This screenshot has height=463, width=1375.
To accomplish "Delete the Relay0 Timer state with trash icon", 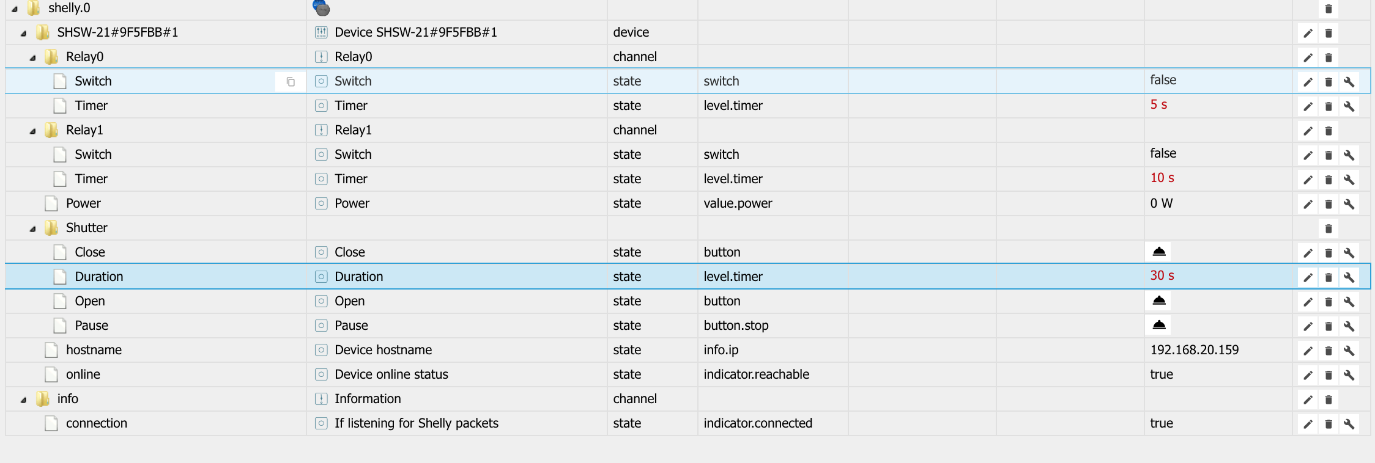I will pos(1329,106).
